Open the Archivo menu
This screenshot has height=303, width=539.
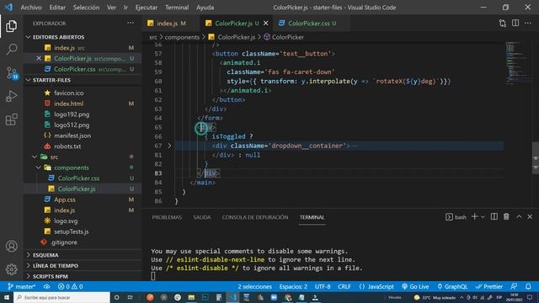tap(31, 8)
